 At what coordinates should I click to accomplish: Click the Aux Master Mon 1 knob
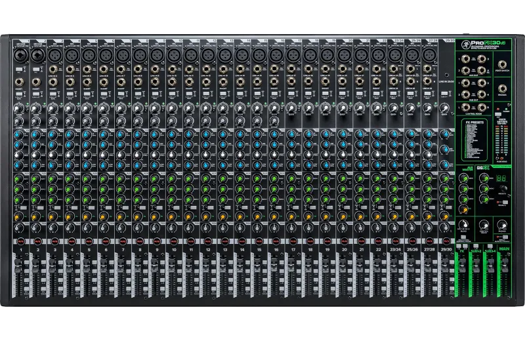[465, 179]
